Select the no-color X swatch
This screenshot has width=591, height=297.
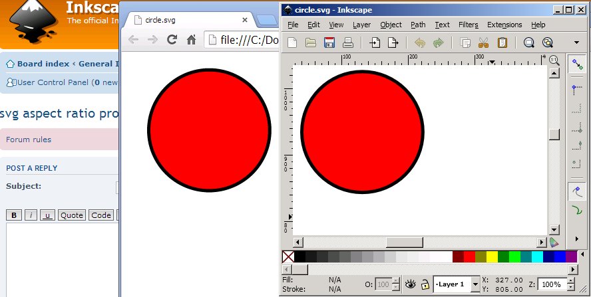click(288, 256)
